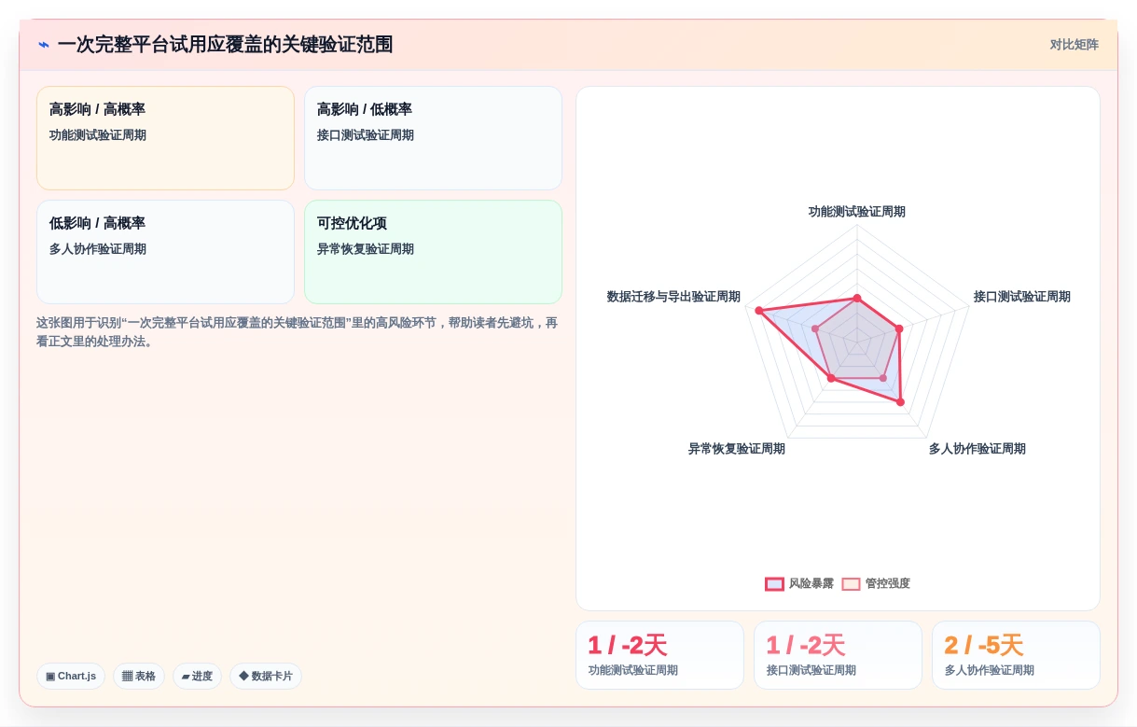Click radar axis label 异常恢复验证周期
Image resolution: width=1137 pixels, height=727 pixels.
point(736,449)
